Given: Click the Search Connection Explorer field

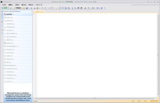Looking at the screenshot, I should (17, 11).
